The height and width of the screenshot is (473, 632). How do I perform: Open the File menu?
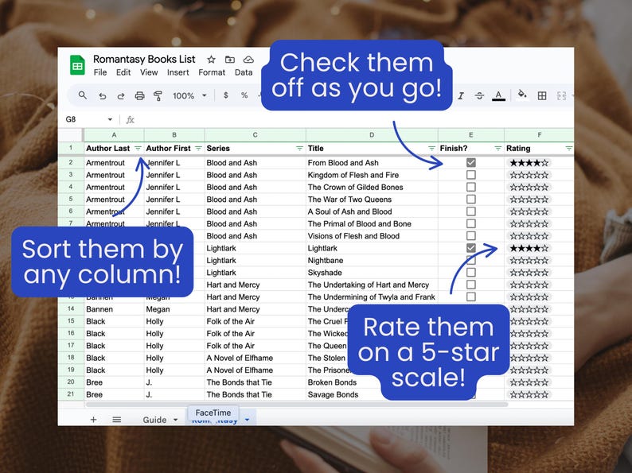tap(100, 72)
